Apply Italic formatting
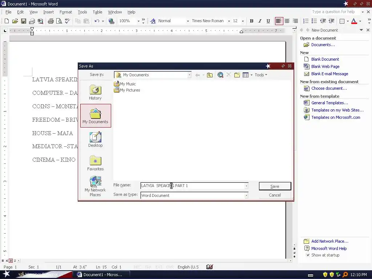The image size is (372, 279). point(260,21)
